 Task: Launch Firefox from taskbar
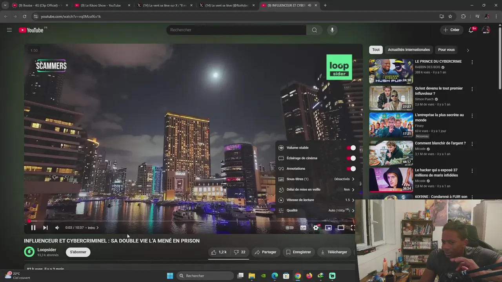click(309, 276)
